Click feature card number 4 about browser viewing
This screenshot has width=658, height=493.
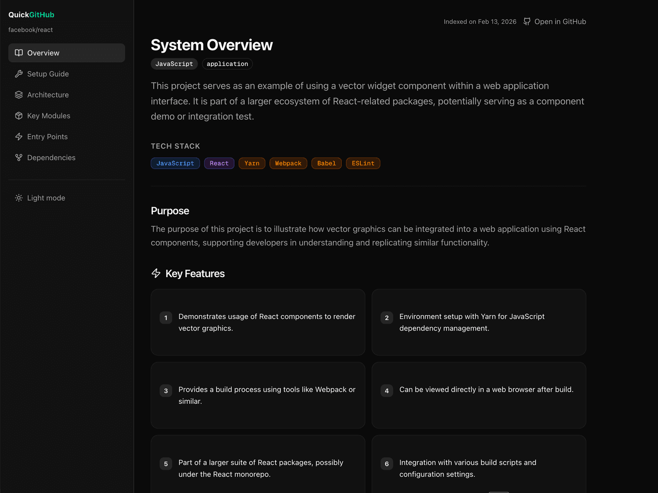[x=479, y=395]
